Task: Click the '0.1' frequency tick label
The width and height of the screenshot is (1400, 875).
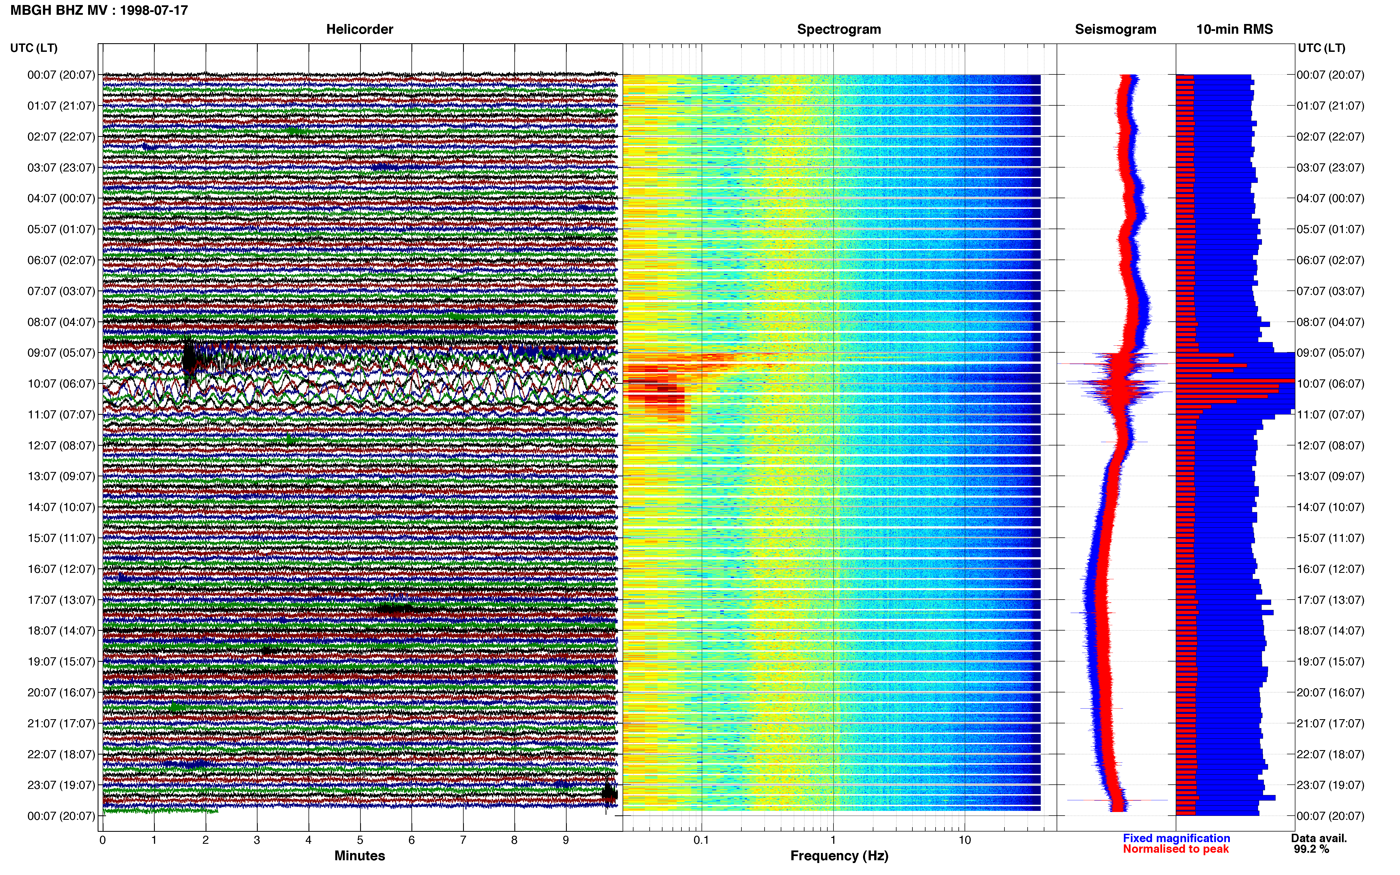Action: [x=701, y=840]
